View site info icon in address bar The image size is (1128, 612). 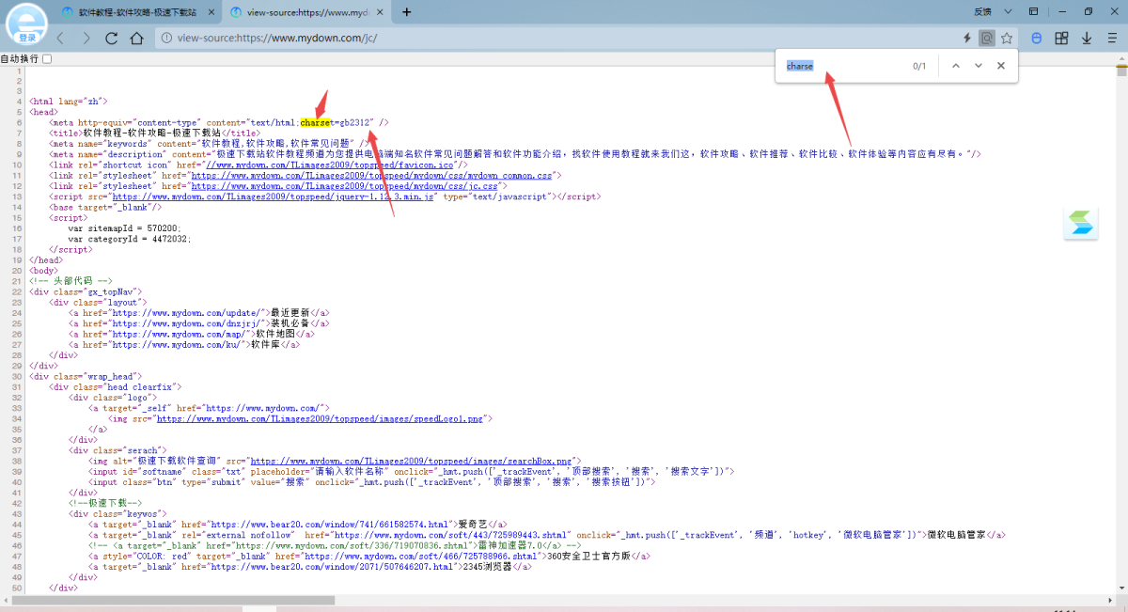(x=165, y=39)
